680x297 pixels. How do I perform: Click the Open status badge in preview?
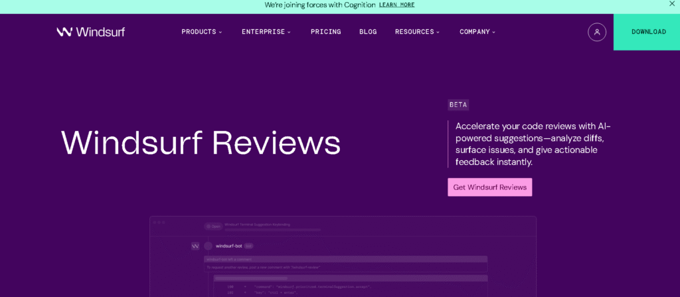pyautogui.click(x=213, y=226)
